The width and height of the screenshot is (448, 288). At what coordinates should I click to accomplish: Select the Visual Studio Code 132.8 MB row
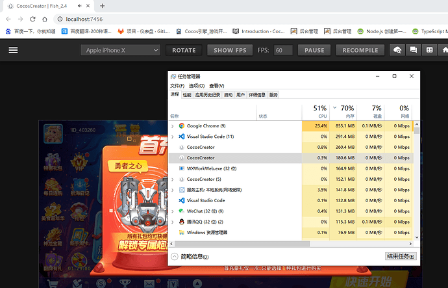click(291, 200)
